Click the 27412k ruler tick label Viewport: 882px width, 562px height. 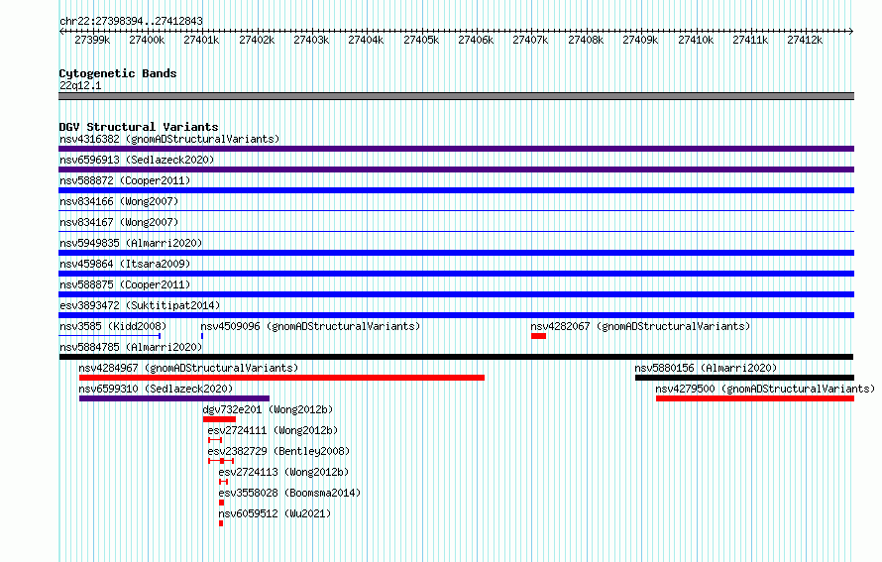(x=805, y=40)
